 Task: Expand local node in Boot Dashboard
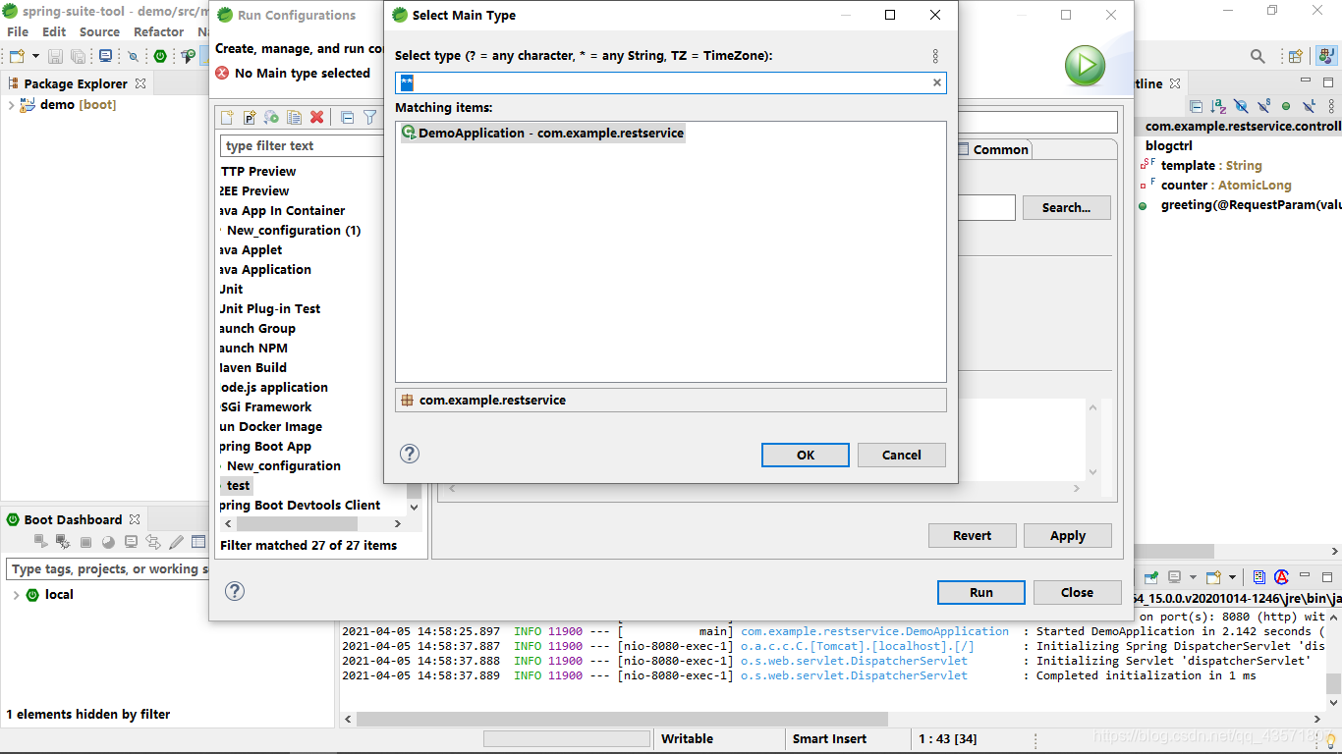point(16,595)
